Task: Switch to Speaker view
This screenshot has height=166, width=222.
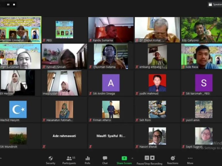Action: point(215,4)
